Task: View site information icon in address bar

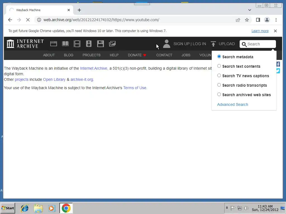Action: point(39,20)
